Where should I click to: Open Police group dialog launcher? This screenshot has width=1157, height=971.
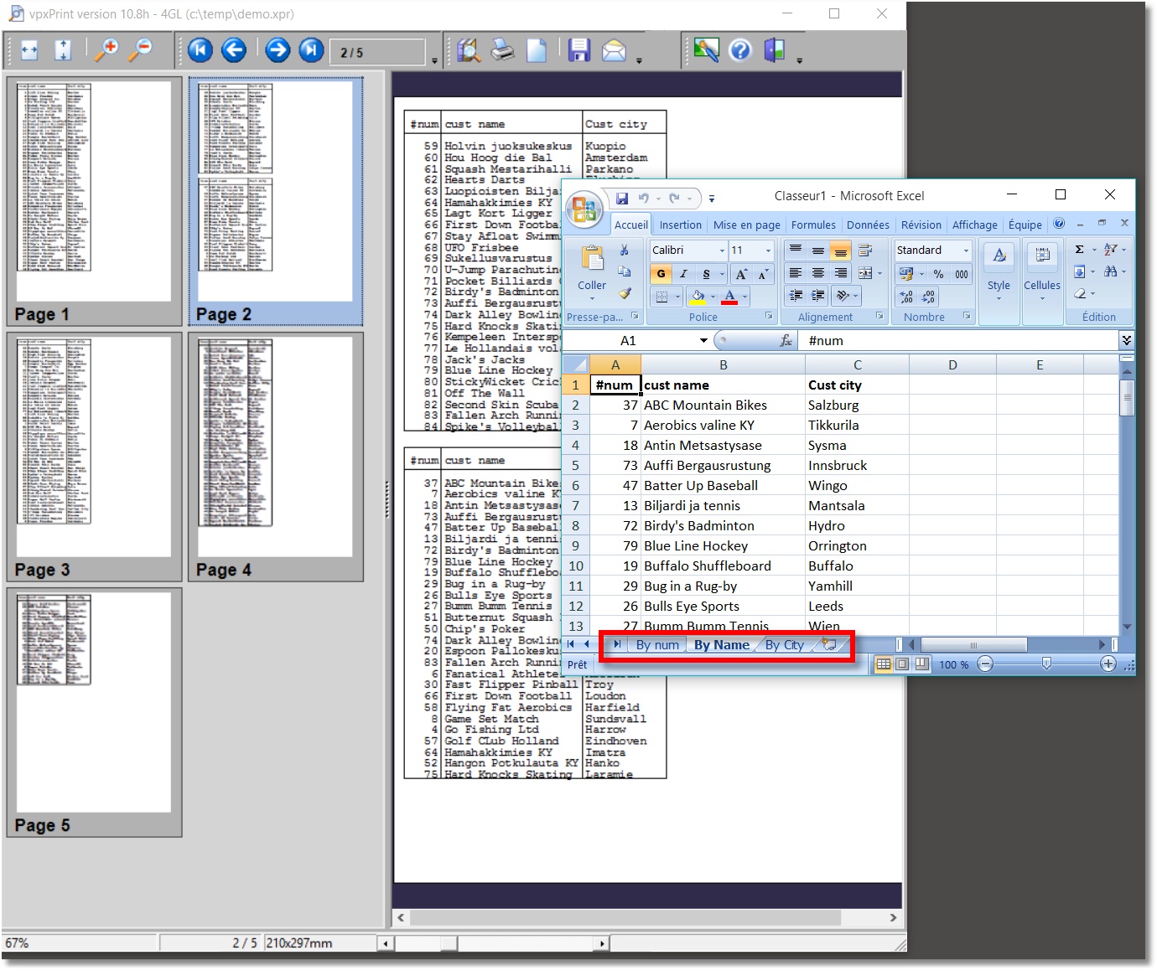[769, 316]
